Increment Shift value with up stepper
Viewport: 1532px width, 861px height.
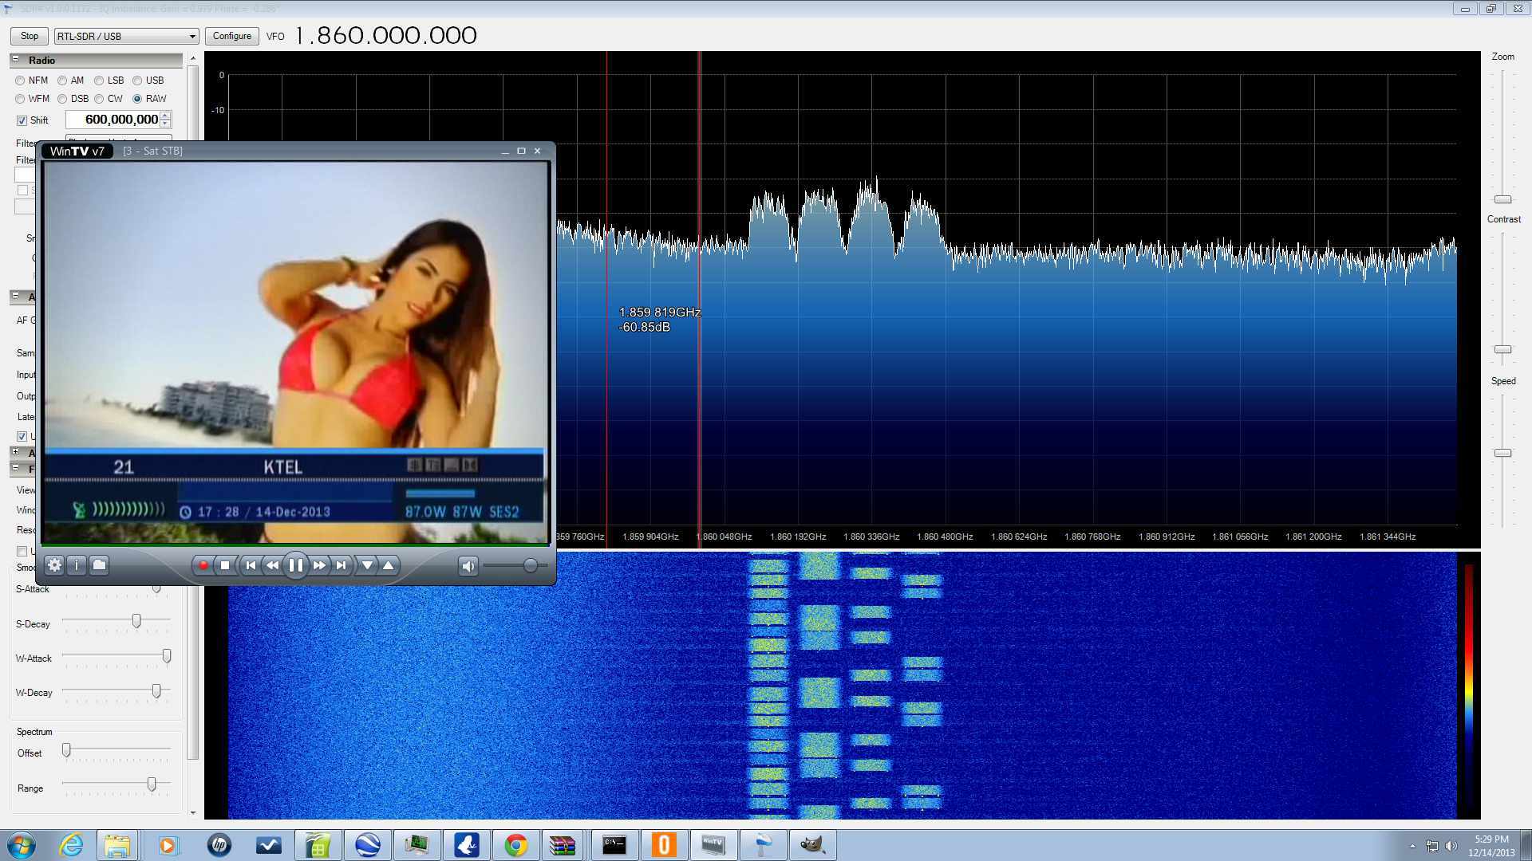pos(165,116)
